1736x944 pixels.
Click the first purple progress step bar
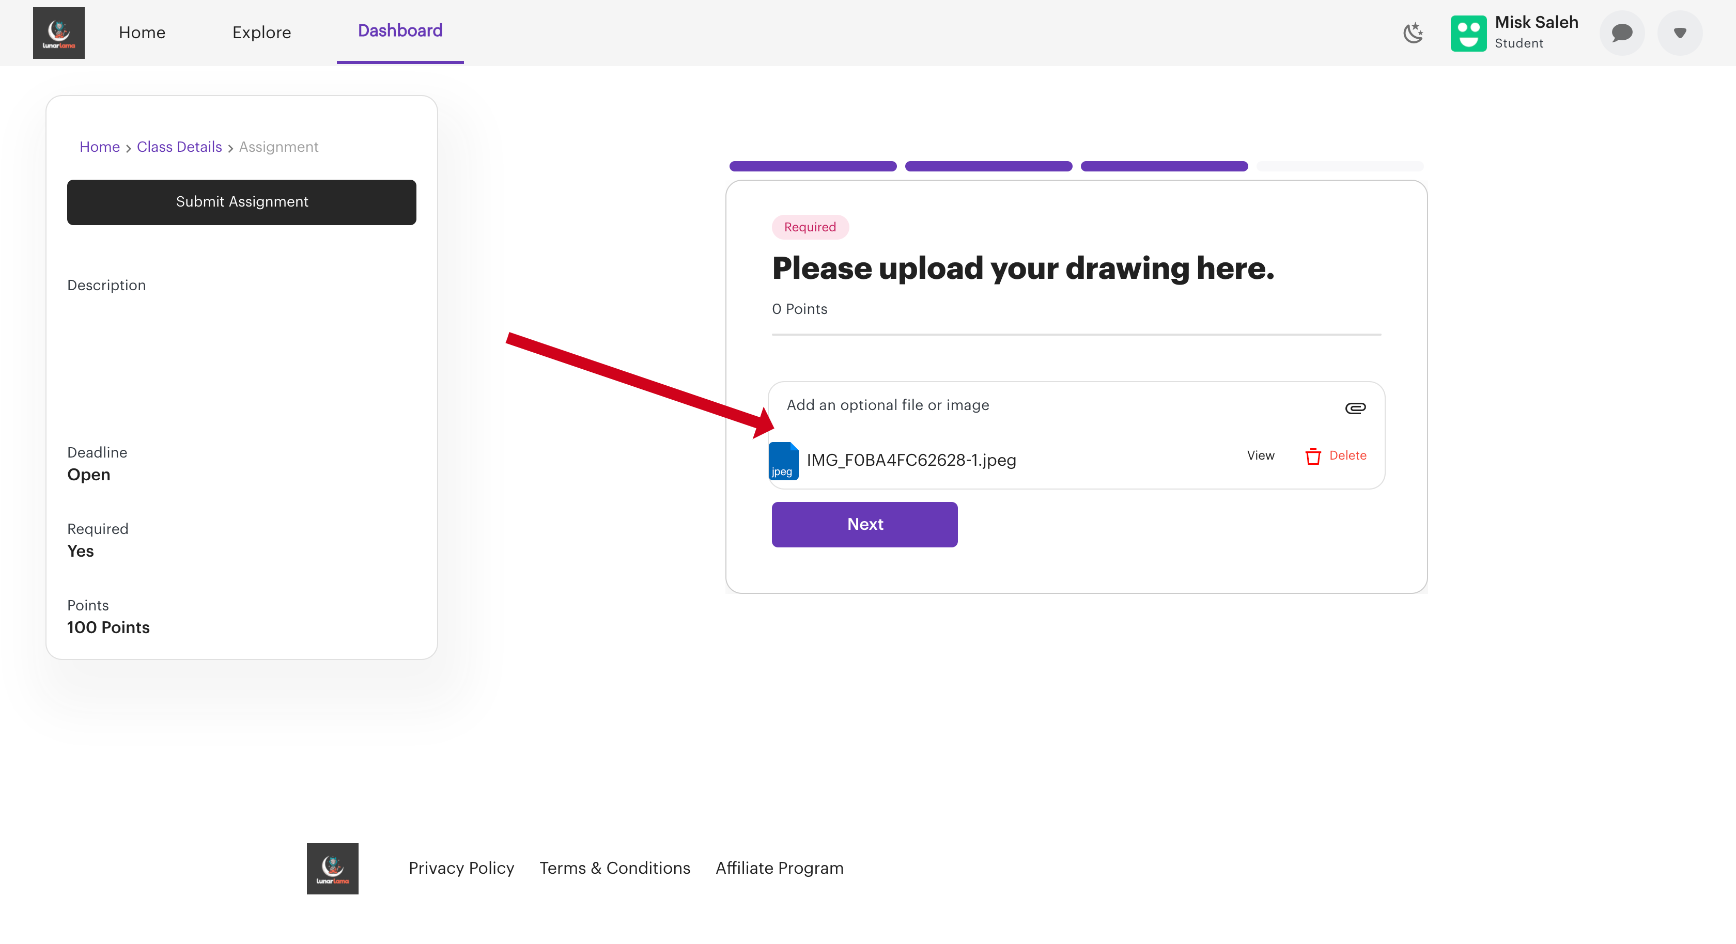(x=812, y=166)
